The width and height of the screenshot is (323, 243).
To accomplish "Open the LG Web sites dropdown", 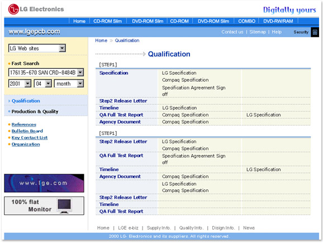I will click(x=37, y=48).
